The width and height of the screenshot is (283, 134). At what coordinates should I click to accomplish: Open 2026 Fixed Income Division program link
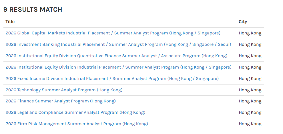point(112,79)
